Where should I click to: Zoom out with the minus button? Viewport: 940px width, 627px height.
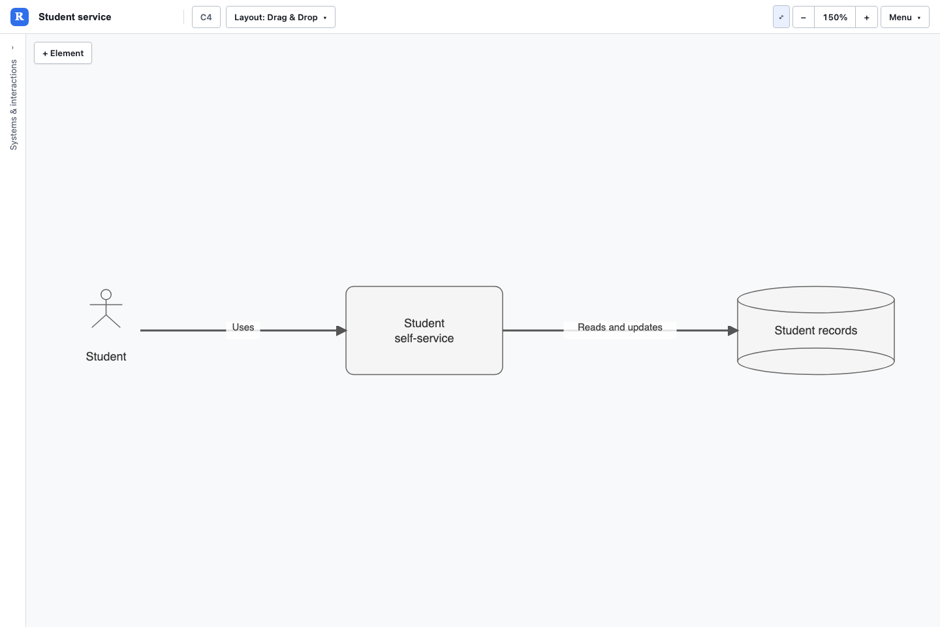pyautogui.click(x=804, y=17)
